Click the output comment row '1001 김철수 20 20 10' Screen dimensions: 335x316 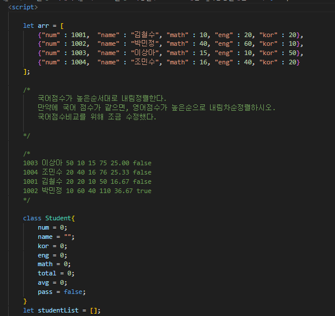click(87, 181)
